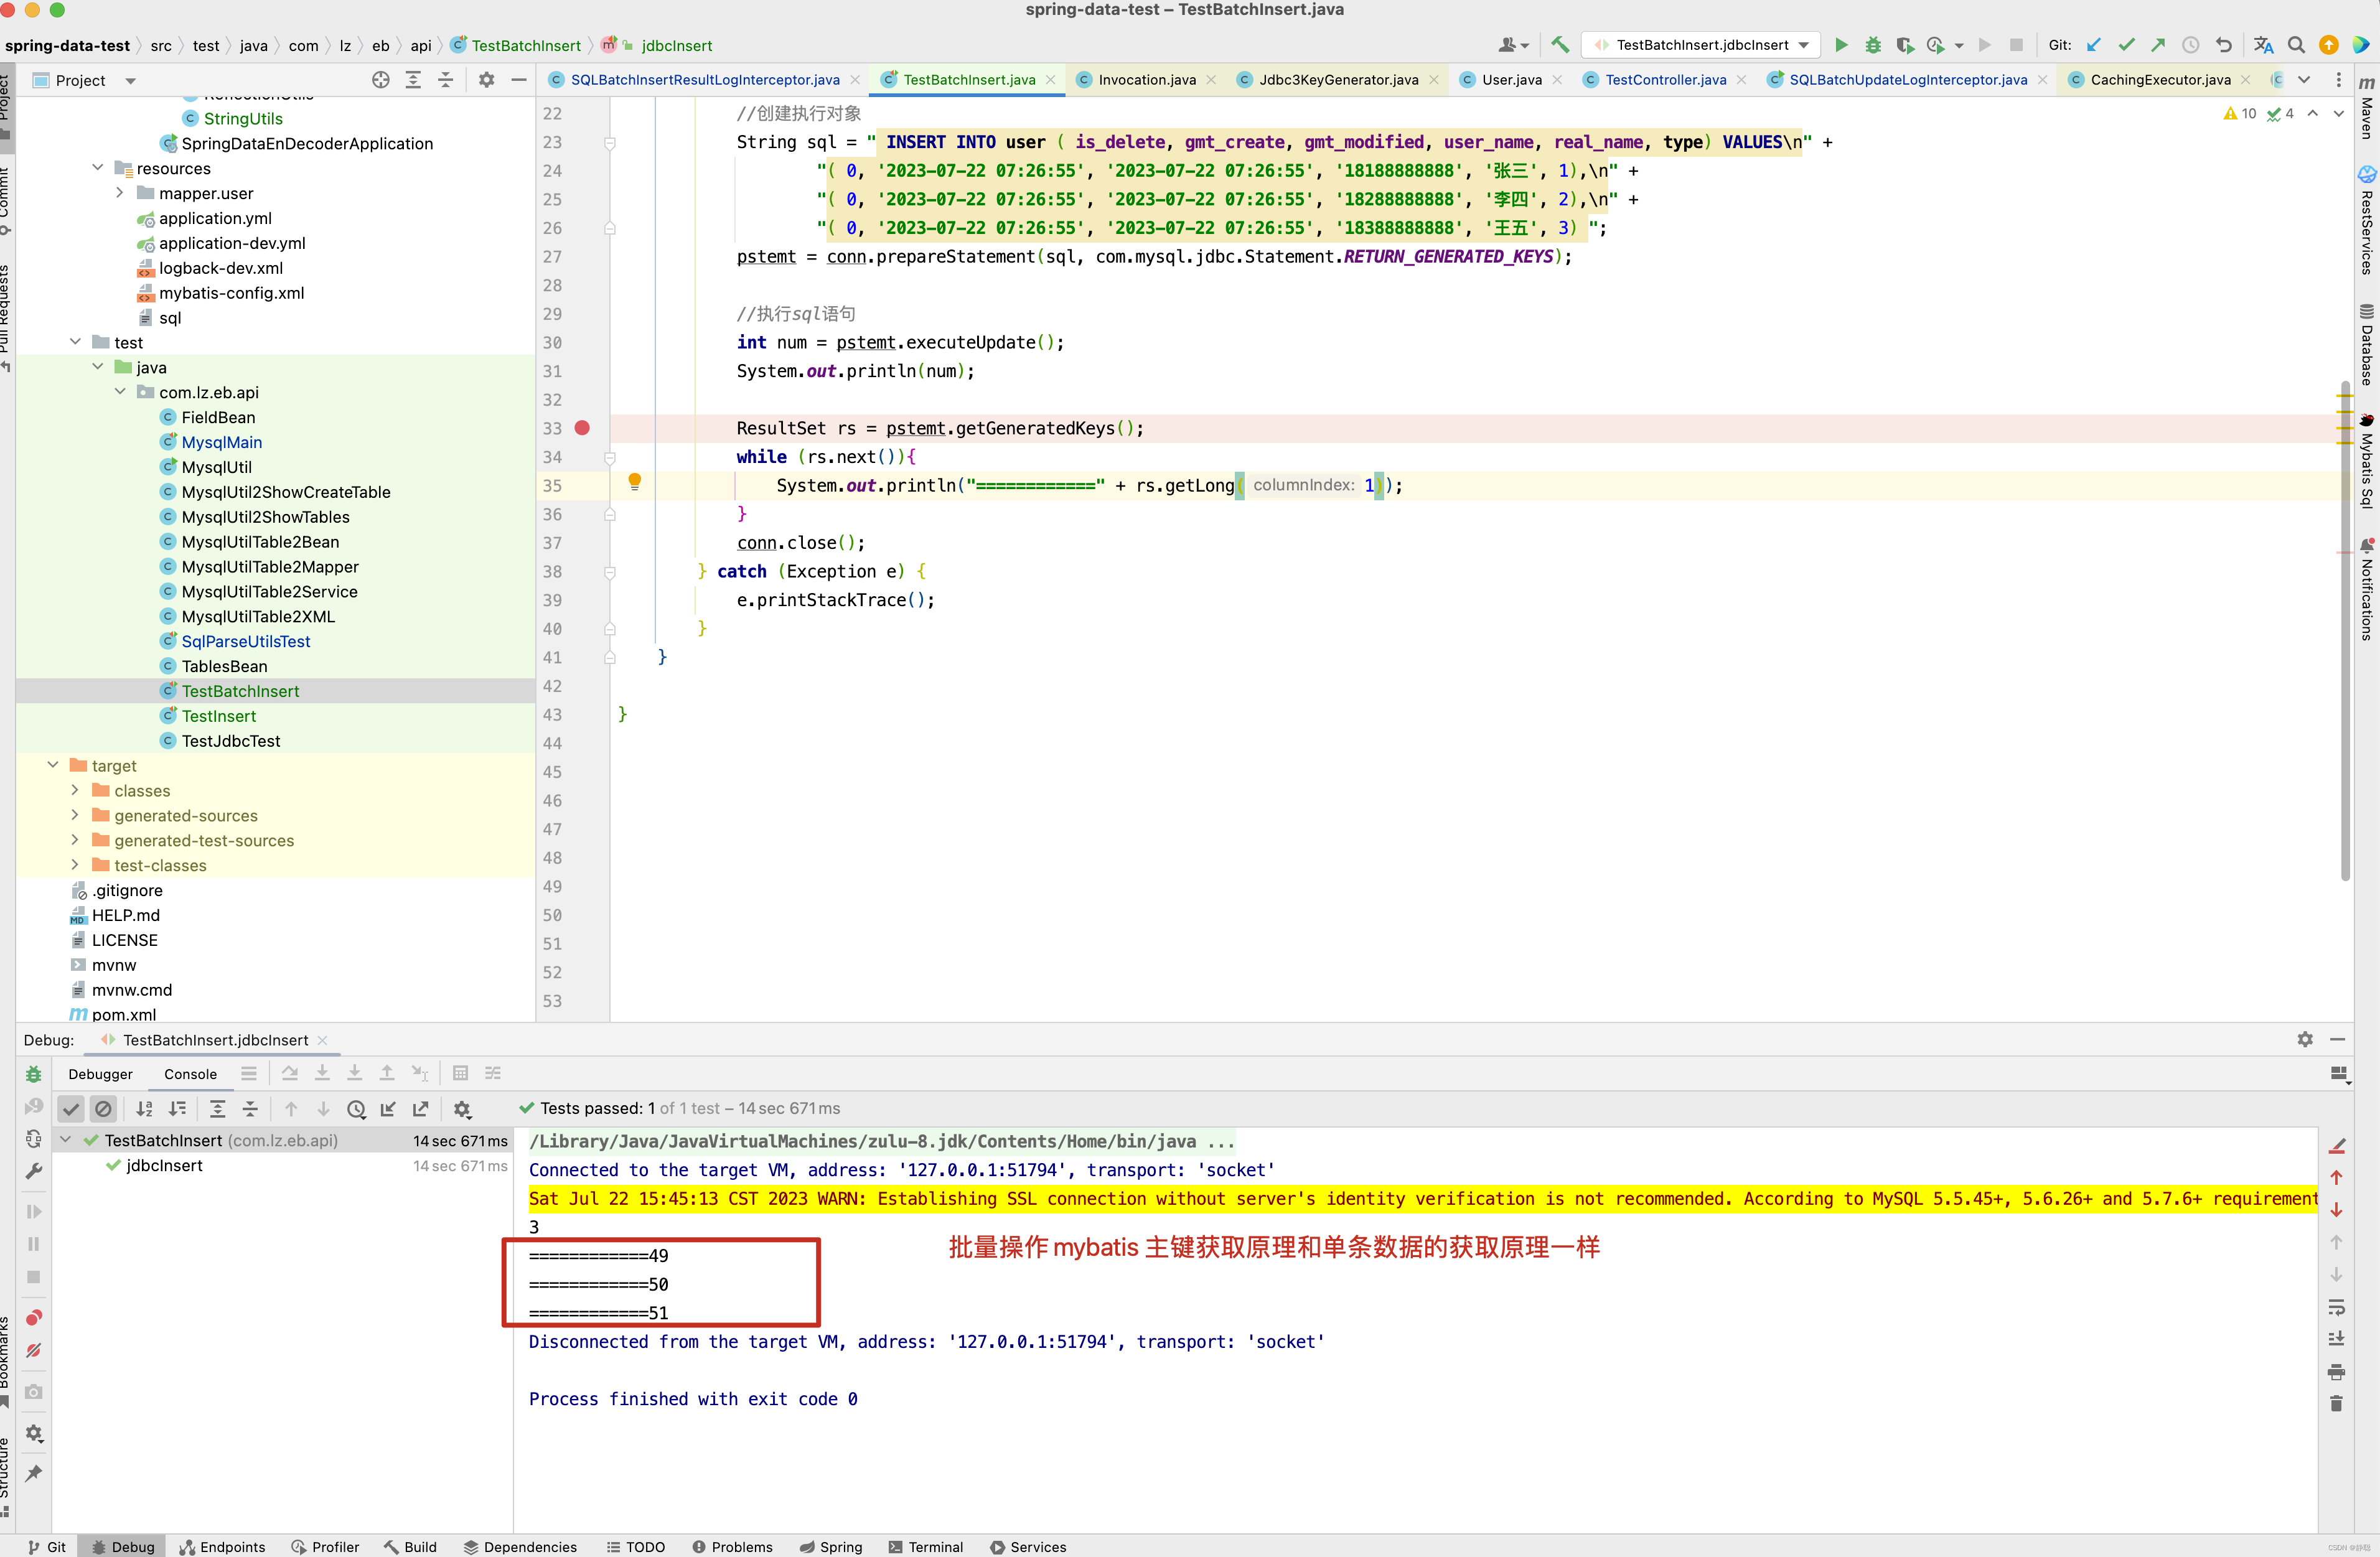Toggle Show Ignored tests button
Screen dimensions: 2380x1557
point(103,1109)
